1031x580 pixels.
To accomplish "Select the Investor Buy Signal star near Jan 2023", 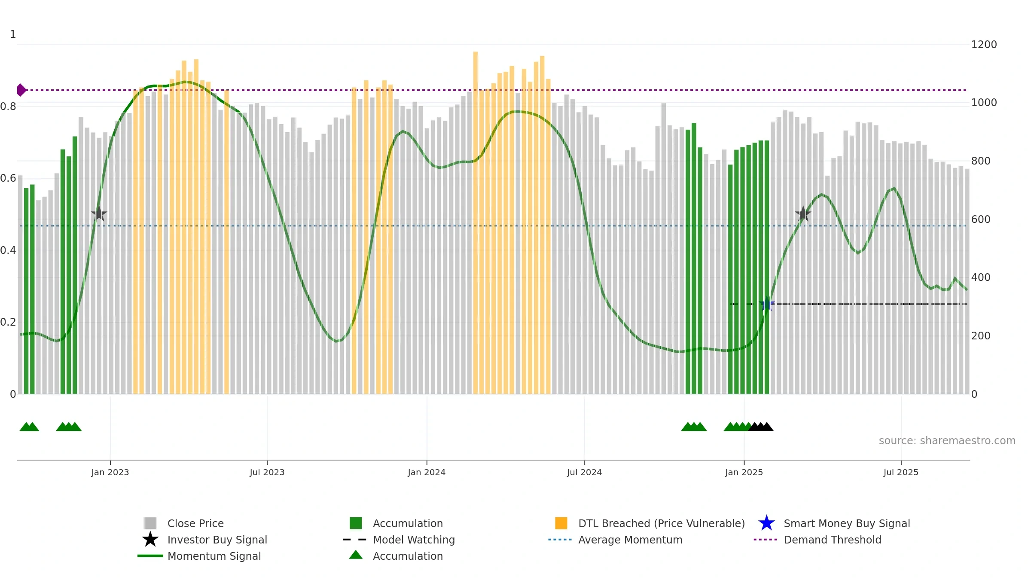I will (99, 214).
